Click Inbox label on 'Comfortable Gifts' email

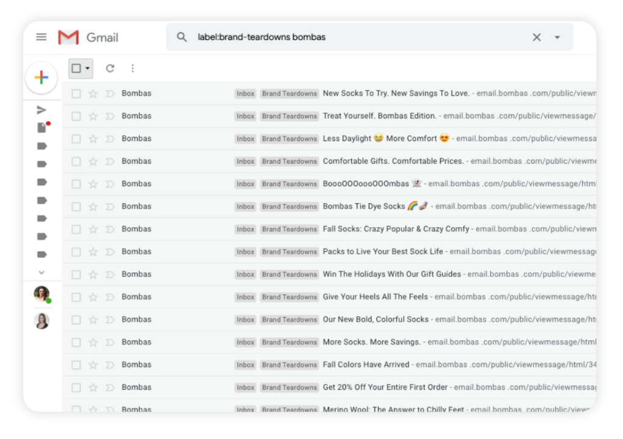pyautogui.click(x=245, y=162)
